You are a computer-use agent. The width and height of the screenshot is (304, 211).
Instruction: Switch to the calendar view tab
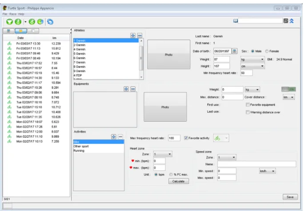[8, 31]
